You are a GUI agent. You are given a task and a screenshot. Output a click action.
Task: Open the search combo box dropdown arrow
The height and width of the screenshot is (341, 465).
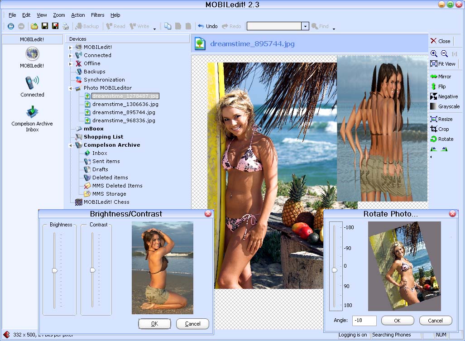(x=305, y=26)
